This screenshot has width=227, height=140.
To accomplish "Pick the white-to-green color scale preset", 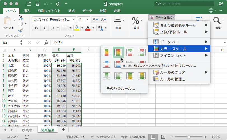I will point(118,76).
